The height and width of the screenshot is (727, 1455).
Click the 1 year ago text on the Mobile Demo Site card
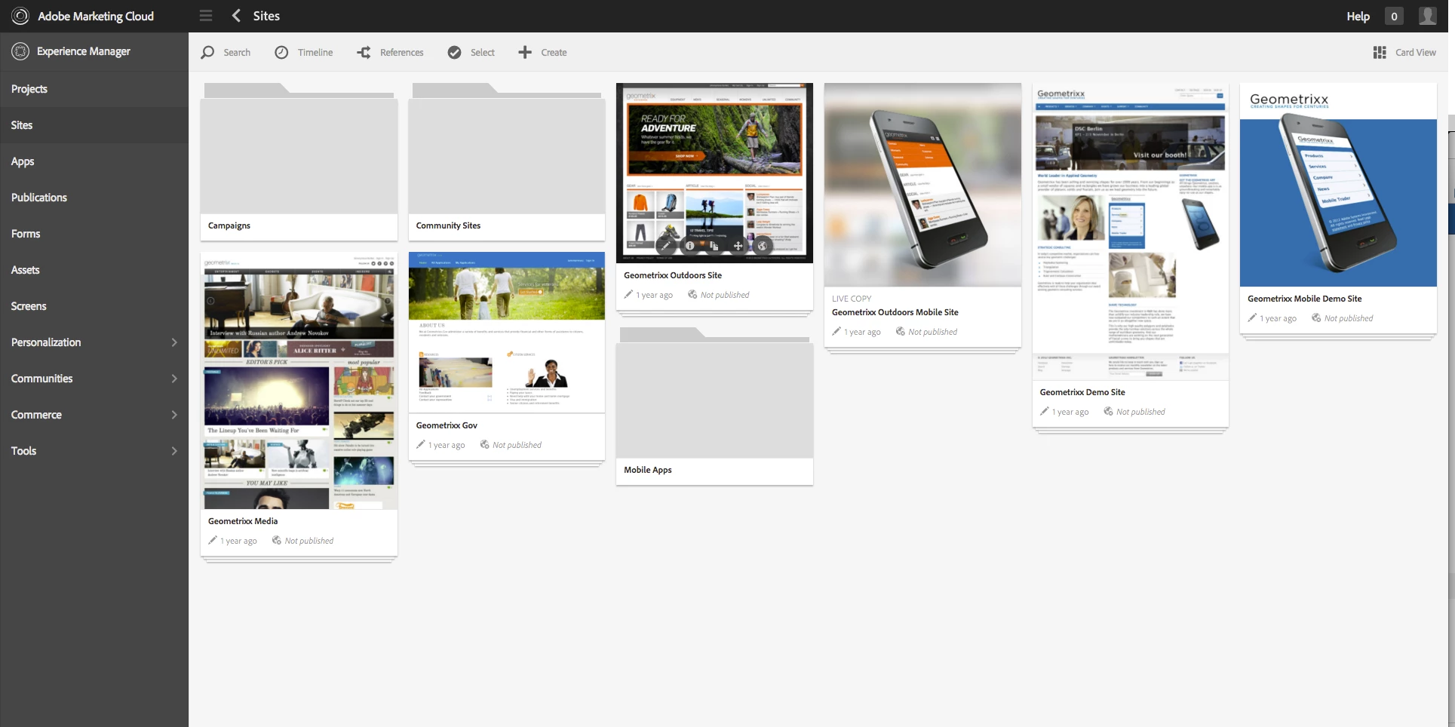[1278, 318]
